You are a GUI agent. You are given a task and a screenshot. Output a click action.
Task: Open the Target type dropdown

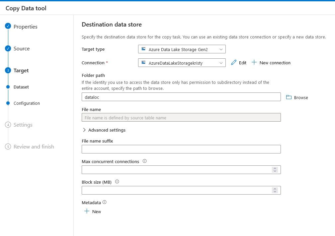click(182, 49)
